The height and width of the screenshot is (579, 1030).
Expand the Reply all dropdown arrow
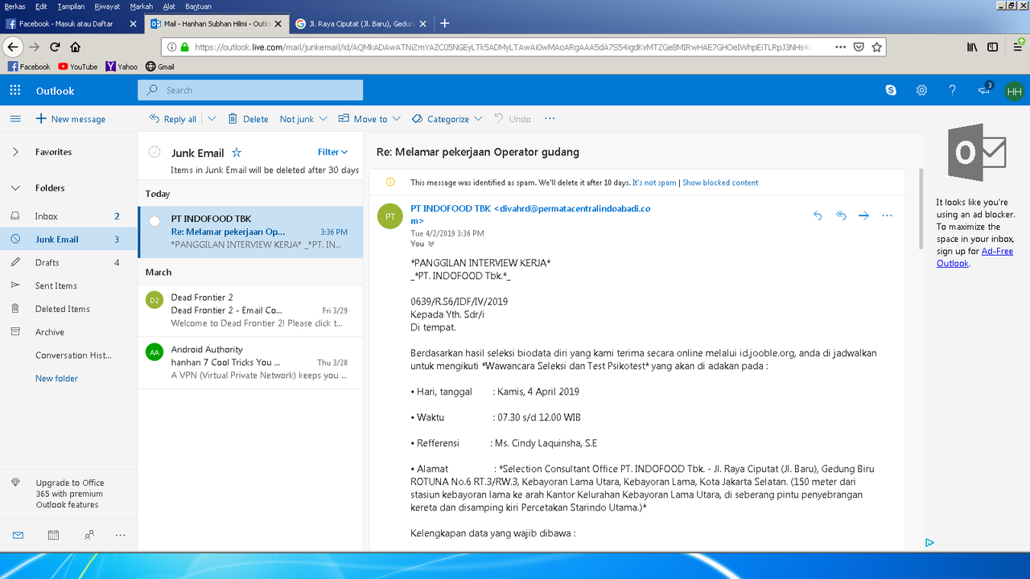(212, 118)
